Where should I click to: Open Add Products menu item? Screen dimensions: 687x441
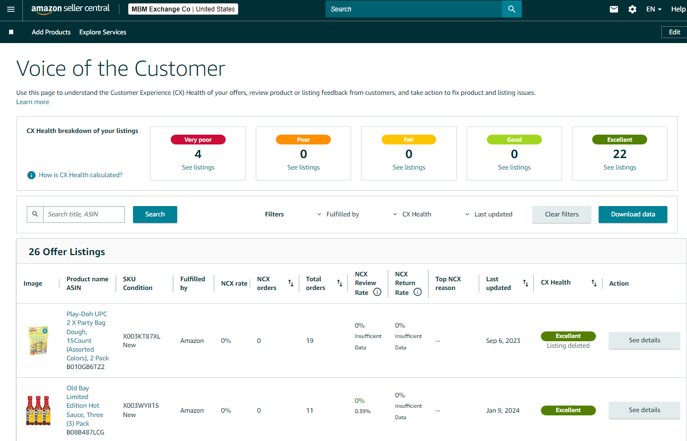[x=51, y=32]
